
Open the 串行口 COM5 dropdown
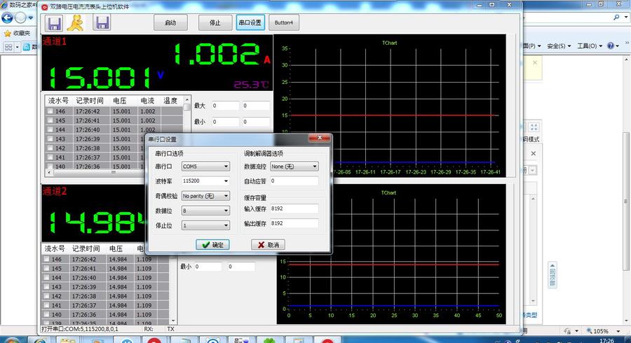(x=205, y=167)
